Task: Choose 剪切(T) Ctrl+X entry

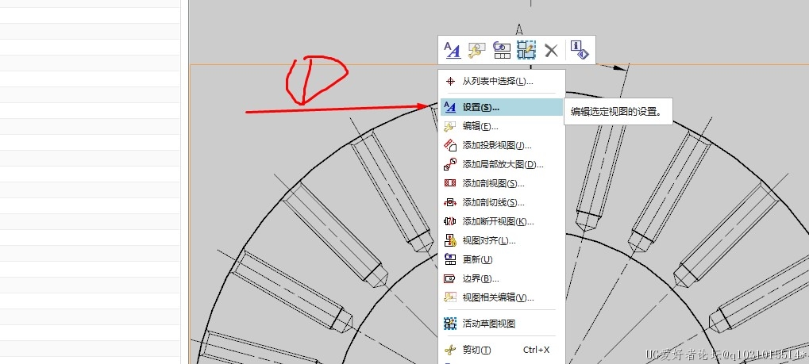Action: tap(502, 350)
